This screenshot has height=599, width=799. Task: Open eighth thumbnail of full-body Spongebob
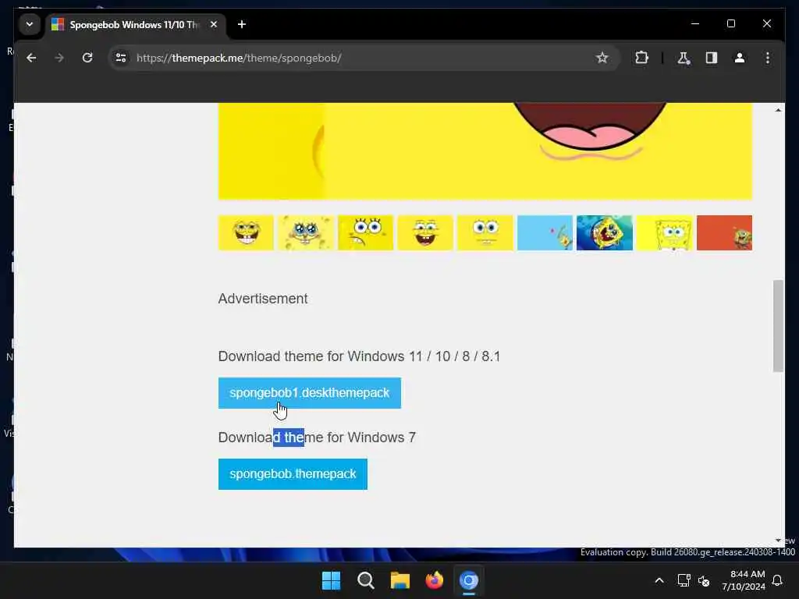click(665, 232)
